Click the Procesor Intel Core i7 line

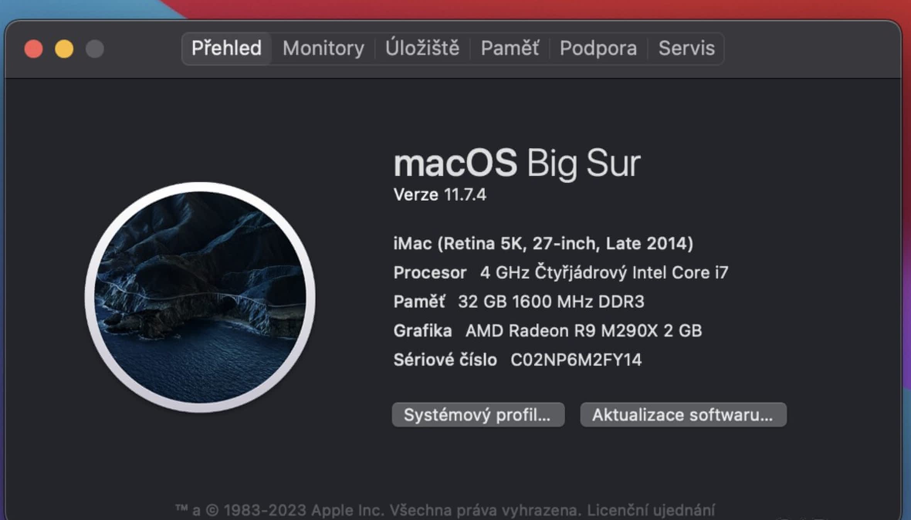(560, 273)
